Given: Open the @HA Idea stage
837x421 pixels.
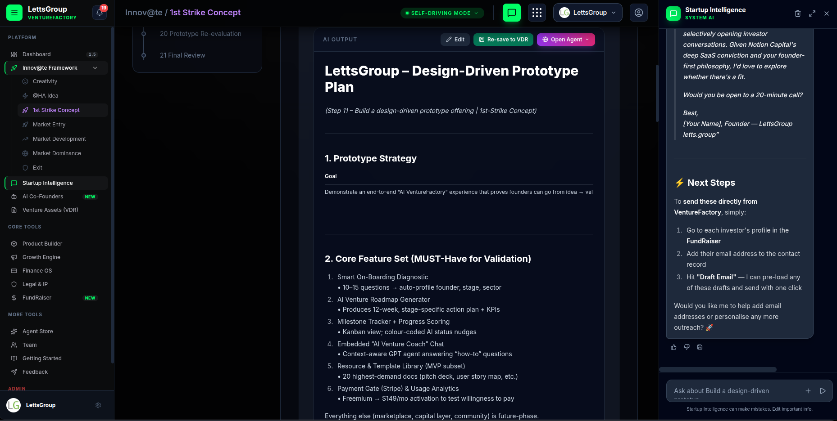Looking at the screenshot, I should [x=63, y=96].
